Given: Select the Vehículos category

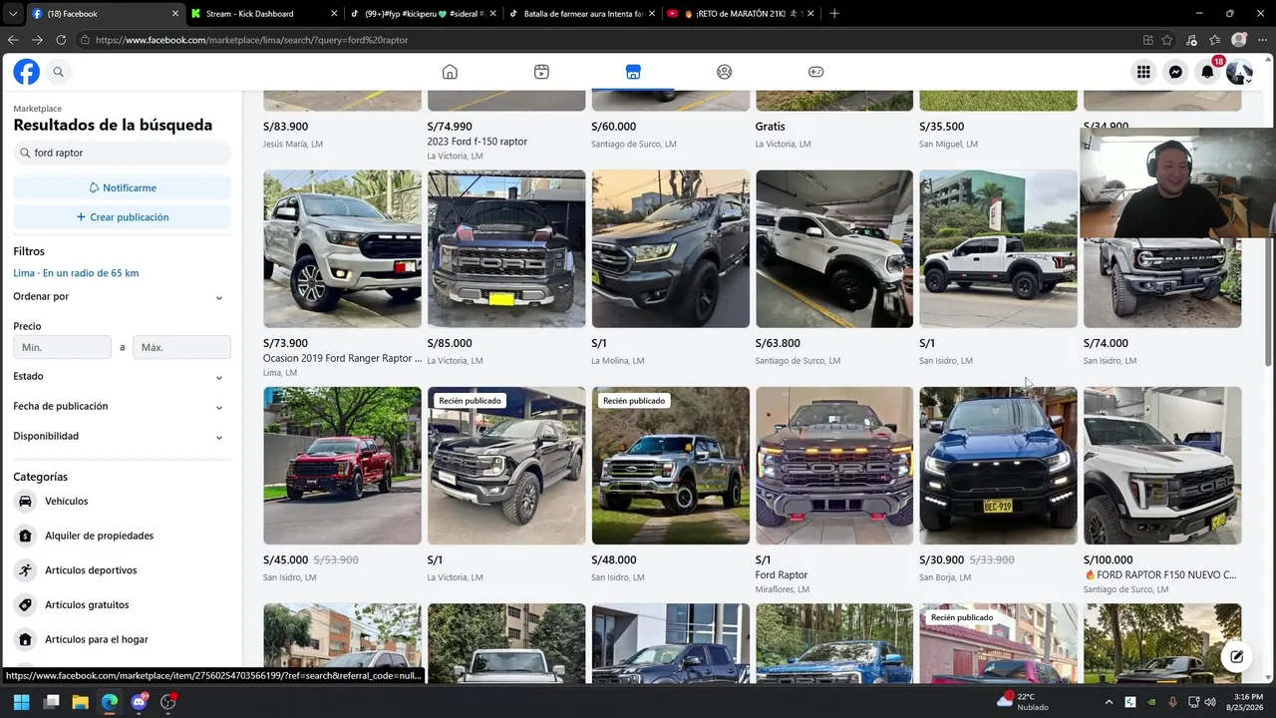Looking at the screenshot, I should 122,501.
